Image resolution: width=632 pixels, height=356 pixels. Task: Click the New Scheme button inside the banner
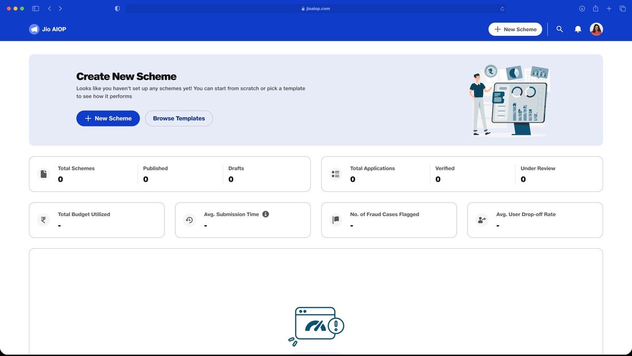(108, 118)
